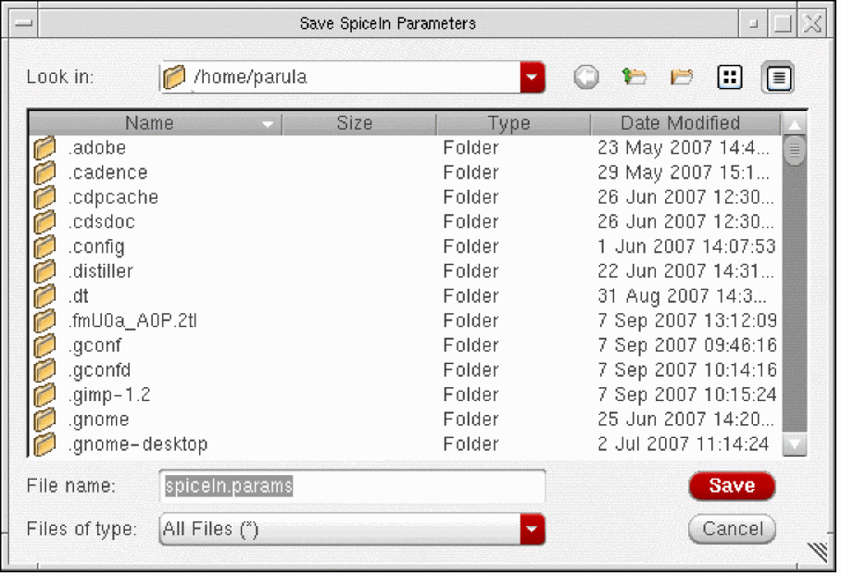
Task: Expand the Files of type dropdown
Action: tap(533, 530)
